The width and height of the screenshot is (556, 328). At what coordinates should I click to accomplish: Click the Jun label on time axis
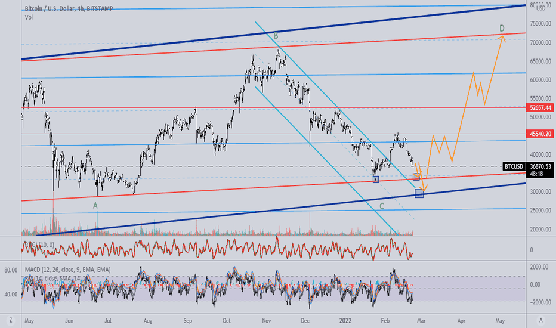[x=69, y=321]
